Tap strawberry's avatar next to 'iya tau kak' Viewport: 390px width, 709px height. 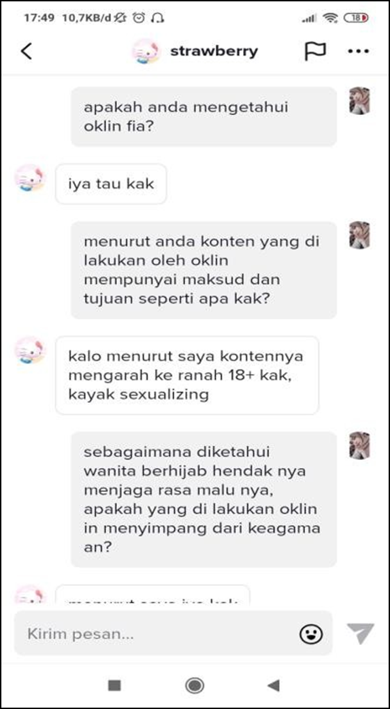(x=30, y=178)
